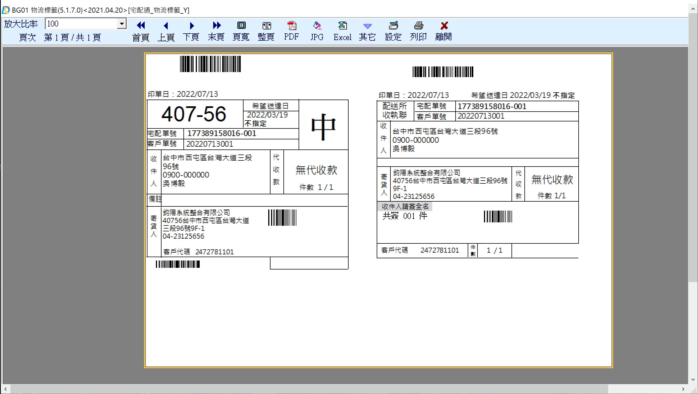
Task: Click right label tracking number 177389158016-001
Action: [x=492, y=106]
